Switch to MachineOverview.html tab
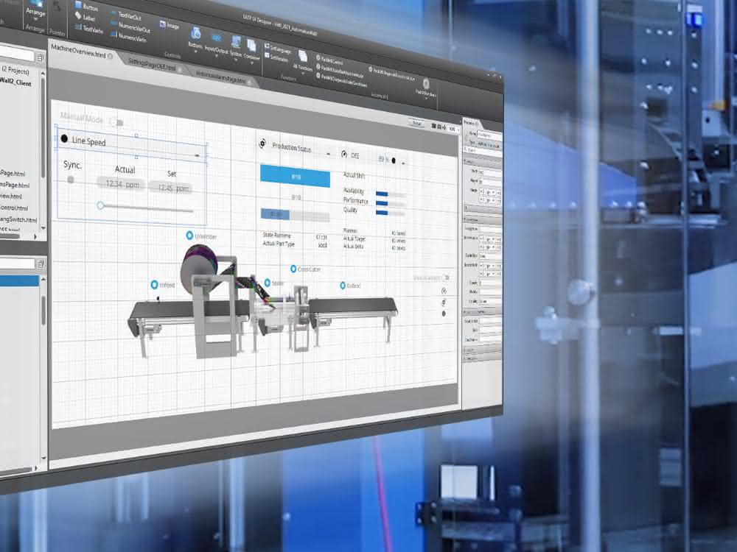The image size is (737, 552). point(78,51)
